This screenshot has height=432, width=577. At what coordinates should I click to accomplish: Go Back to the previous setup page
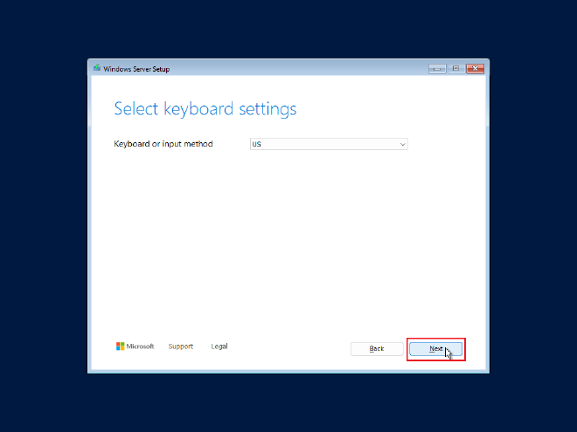pos(377,349)
